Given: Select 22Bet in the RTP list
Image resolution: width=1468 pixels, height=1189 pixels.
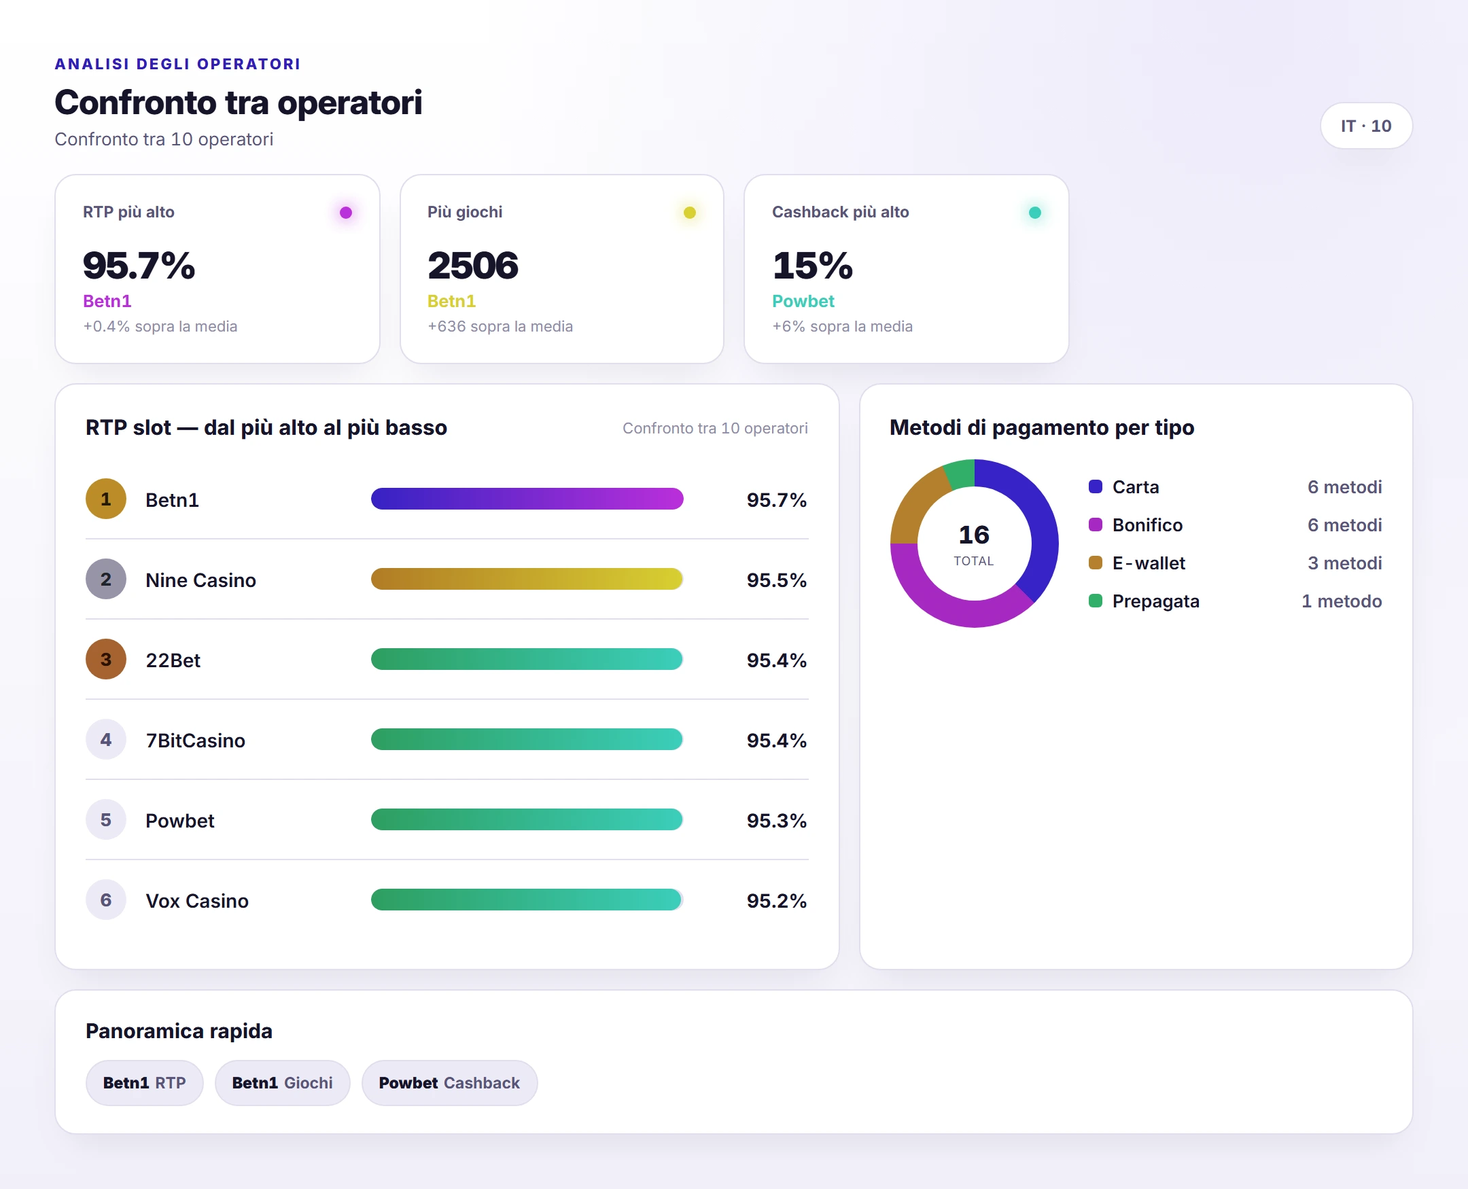Looking at the screenshot, I should coord(173,660).
